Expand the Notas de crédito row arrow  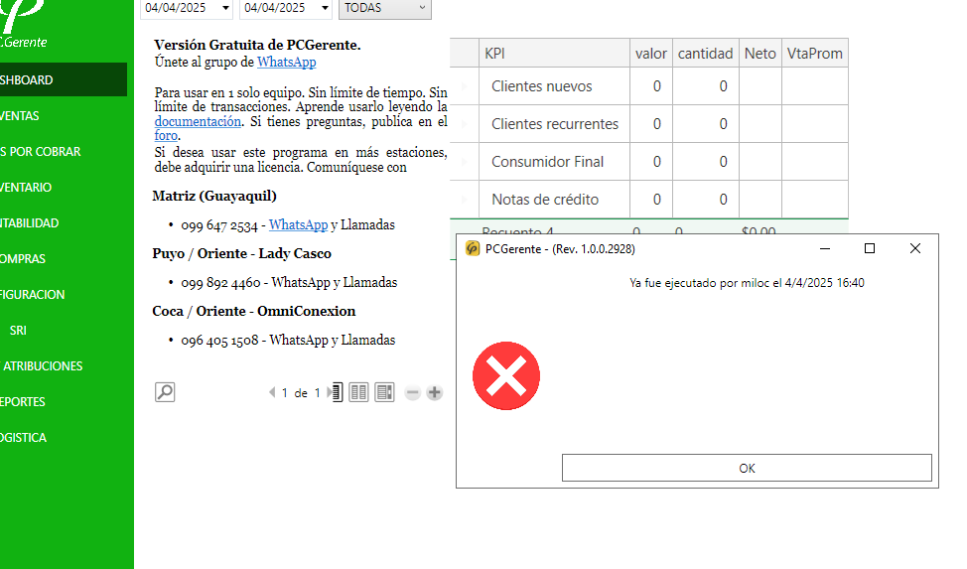tap(465, 200)
